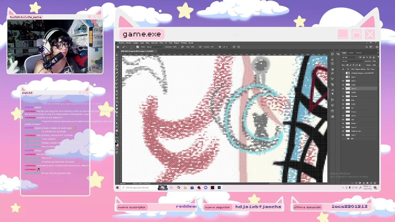Open brush settings panel icon in options bar
This screenshot has height=222, width=395.
coord(138,47)
